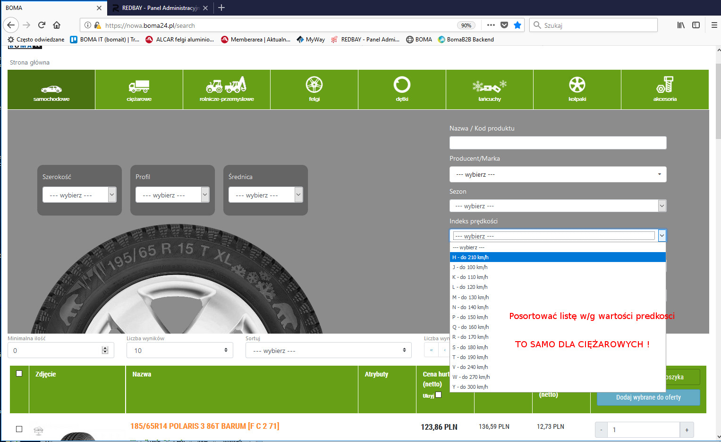Reload the page with the browser refresh icon
The image size is (721, 442).
click(42, 25)
